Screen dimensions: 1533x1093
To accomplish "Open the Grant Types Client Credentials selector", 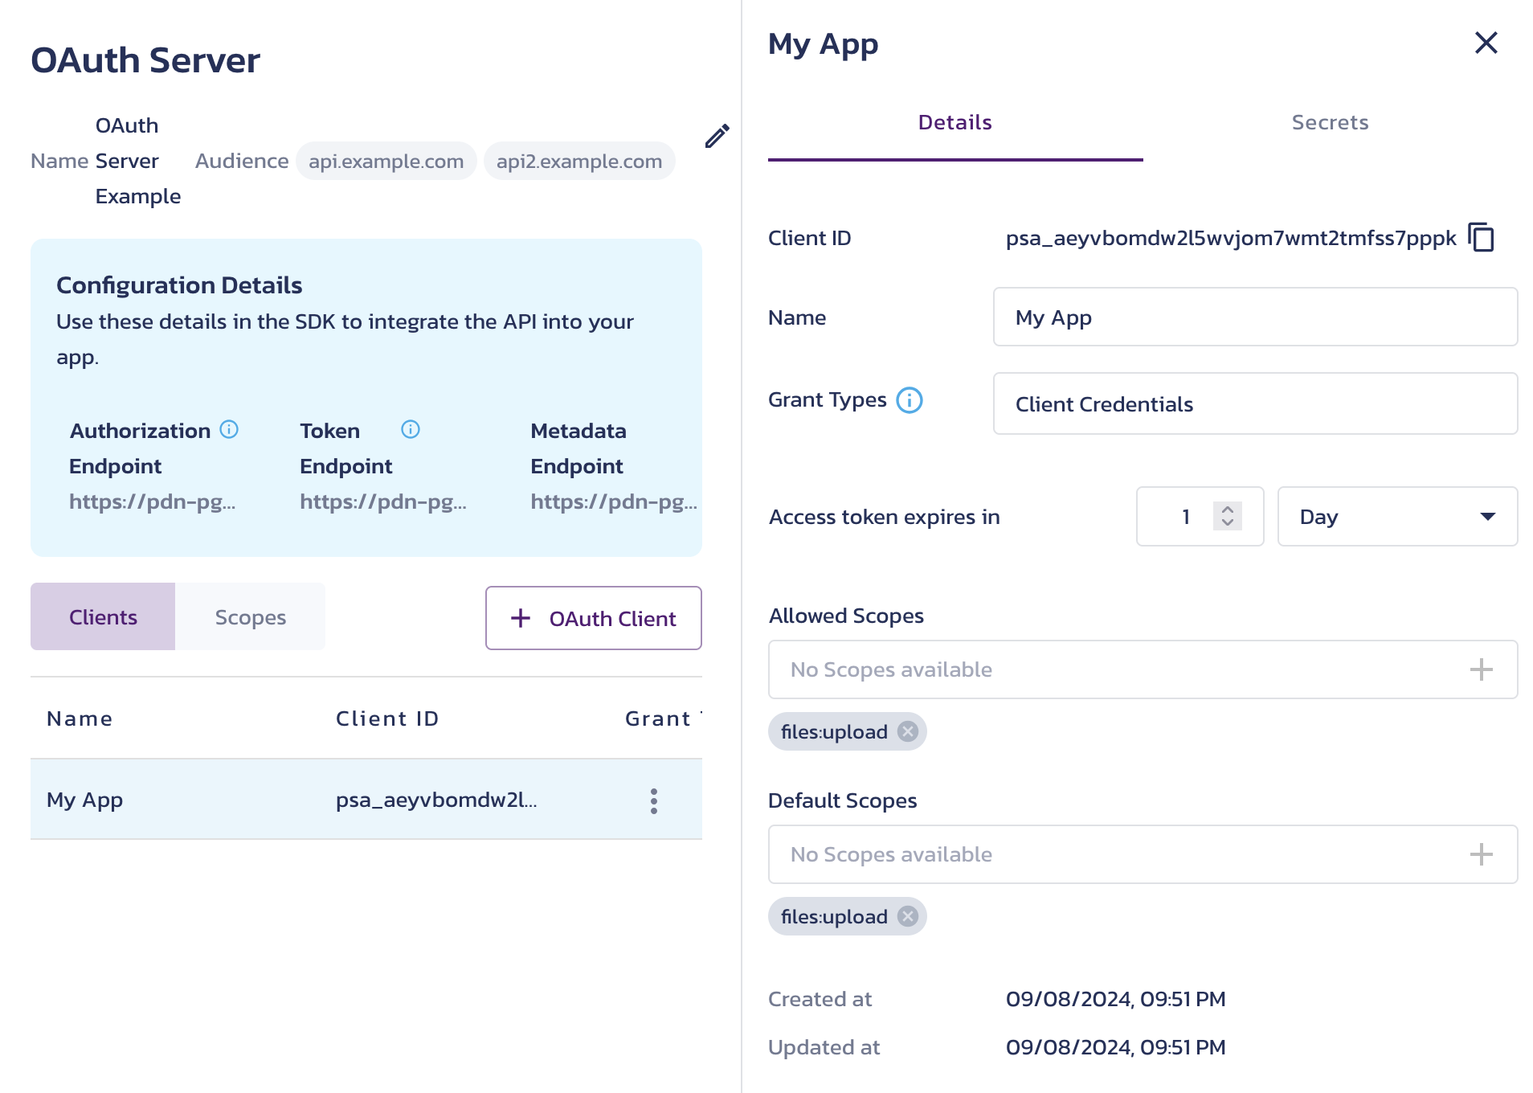I will click(x=1255, y=403).
